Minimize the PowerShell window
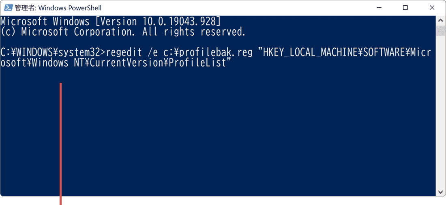Image resolution: width=446 pixels, height=205 pixels. (379, 8)
